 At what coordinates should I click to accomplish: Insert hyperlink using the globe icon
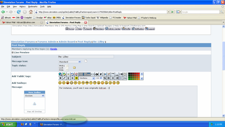(60, 74)
